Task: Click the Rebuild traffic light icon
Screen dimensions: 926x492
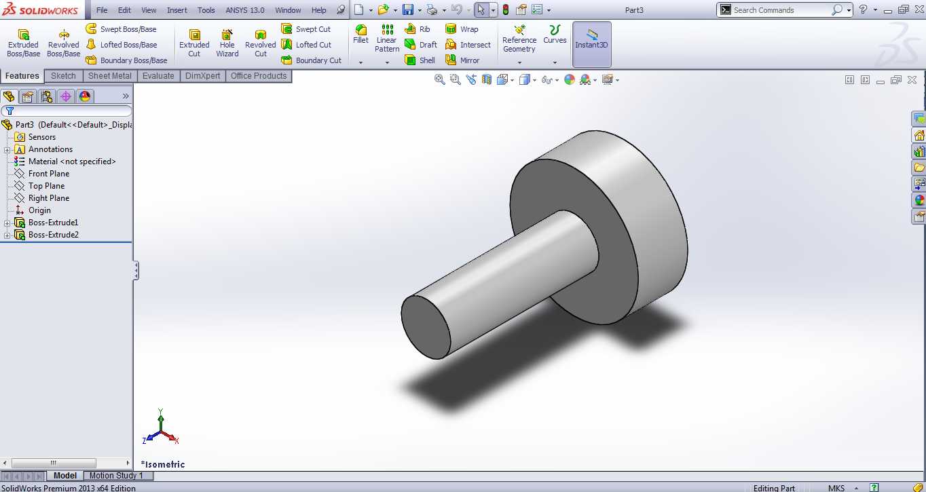Action: click(x=505, y=10)
